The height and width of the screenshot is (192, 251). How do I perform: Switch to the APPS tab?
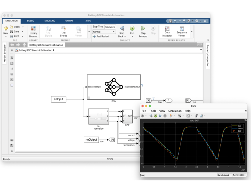88,21
